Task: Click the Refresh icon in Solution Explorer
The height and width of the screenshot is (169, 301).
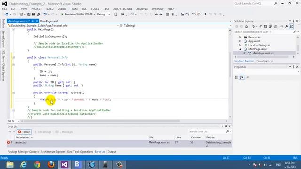Action: [265, 26]
